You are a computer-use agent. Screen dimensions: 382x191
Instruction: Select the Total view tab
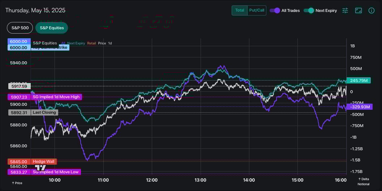[240, 10]
